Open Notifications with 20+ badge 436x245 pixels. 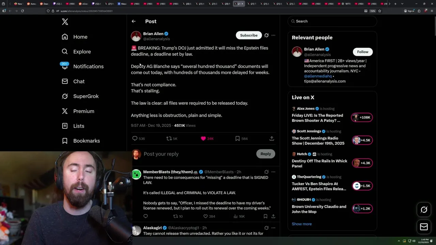(82, 66)
